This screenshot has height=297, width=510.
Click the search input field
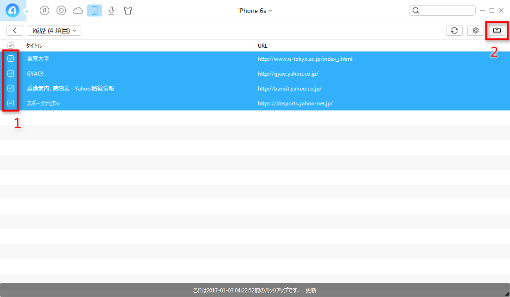pos(442,10)
